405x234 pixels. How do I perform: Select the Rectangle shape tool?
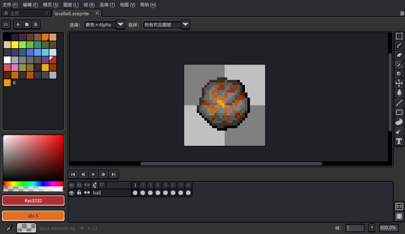click(x=399, y=112)
